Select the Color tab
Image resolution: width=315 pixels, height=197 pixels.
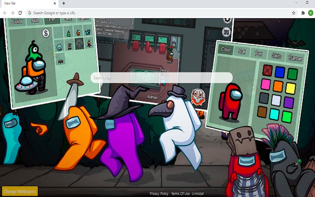click(x=226, y=49)
